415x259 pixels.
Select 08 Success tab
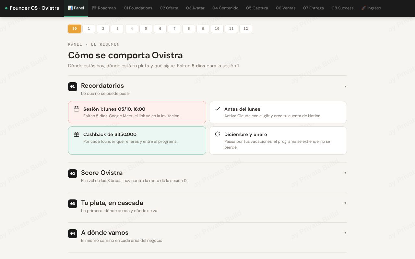pos(342,8)
